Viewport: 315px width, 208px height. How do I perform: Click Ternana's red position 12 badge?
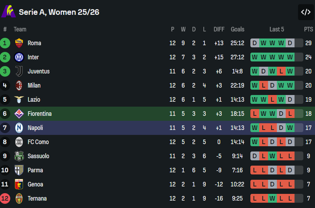[x=5, y=198]
